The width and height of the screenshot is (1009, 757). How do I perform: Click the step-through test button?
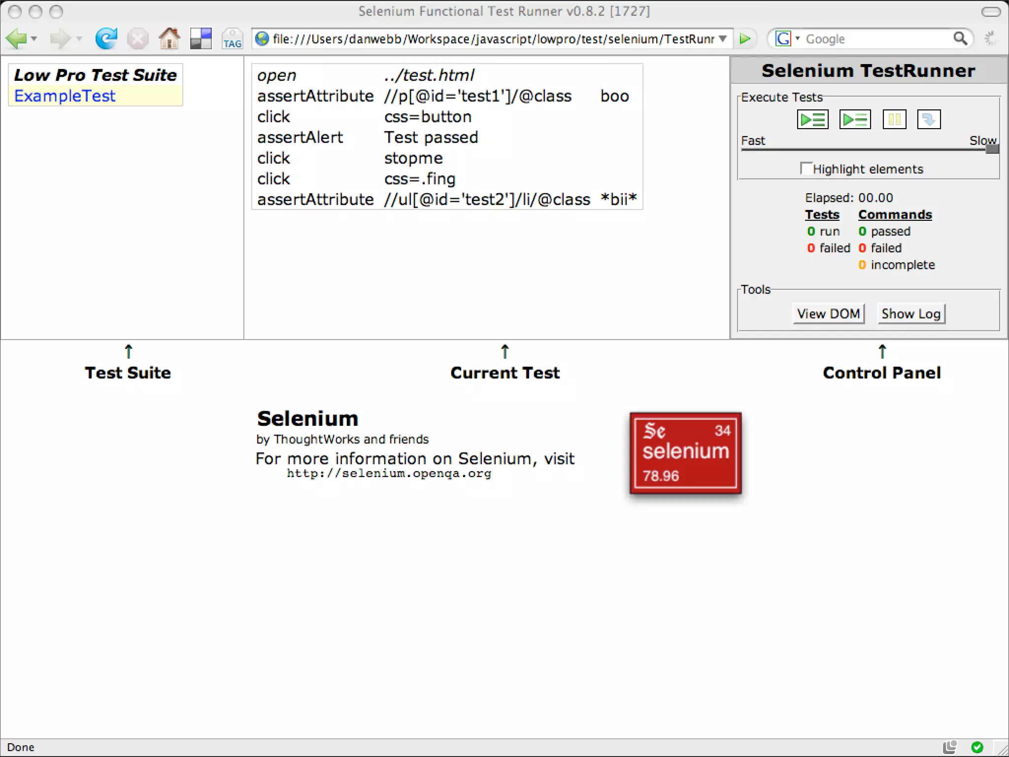[929, 119]
